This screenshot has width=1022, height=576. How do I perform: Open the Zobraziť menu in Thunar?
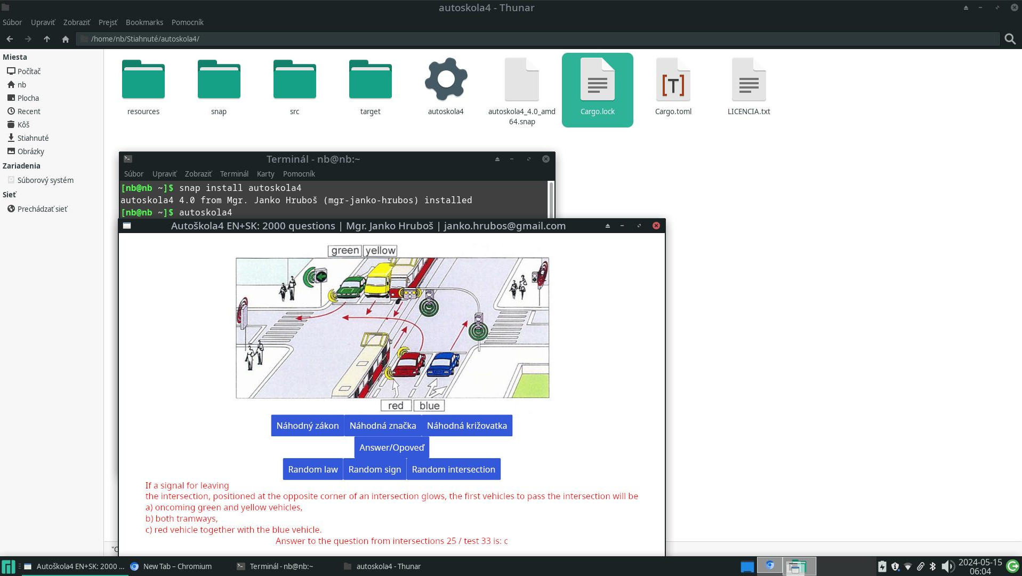76,22
